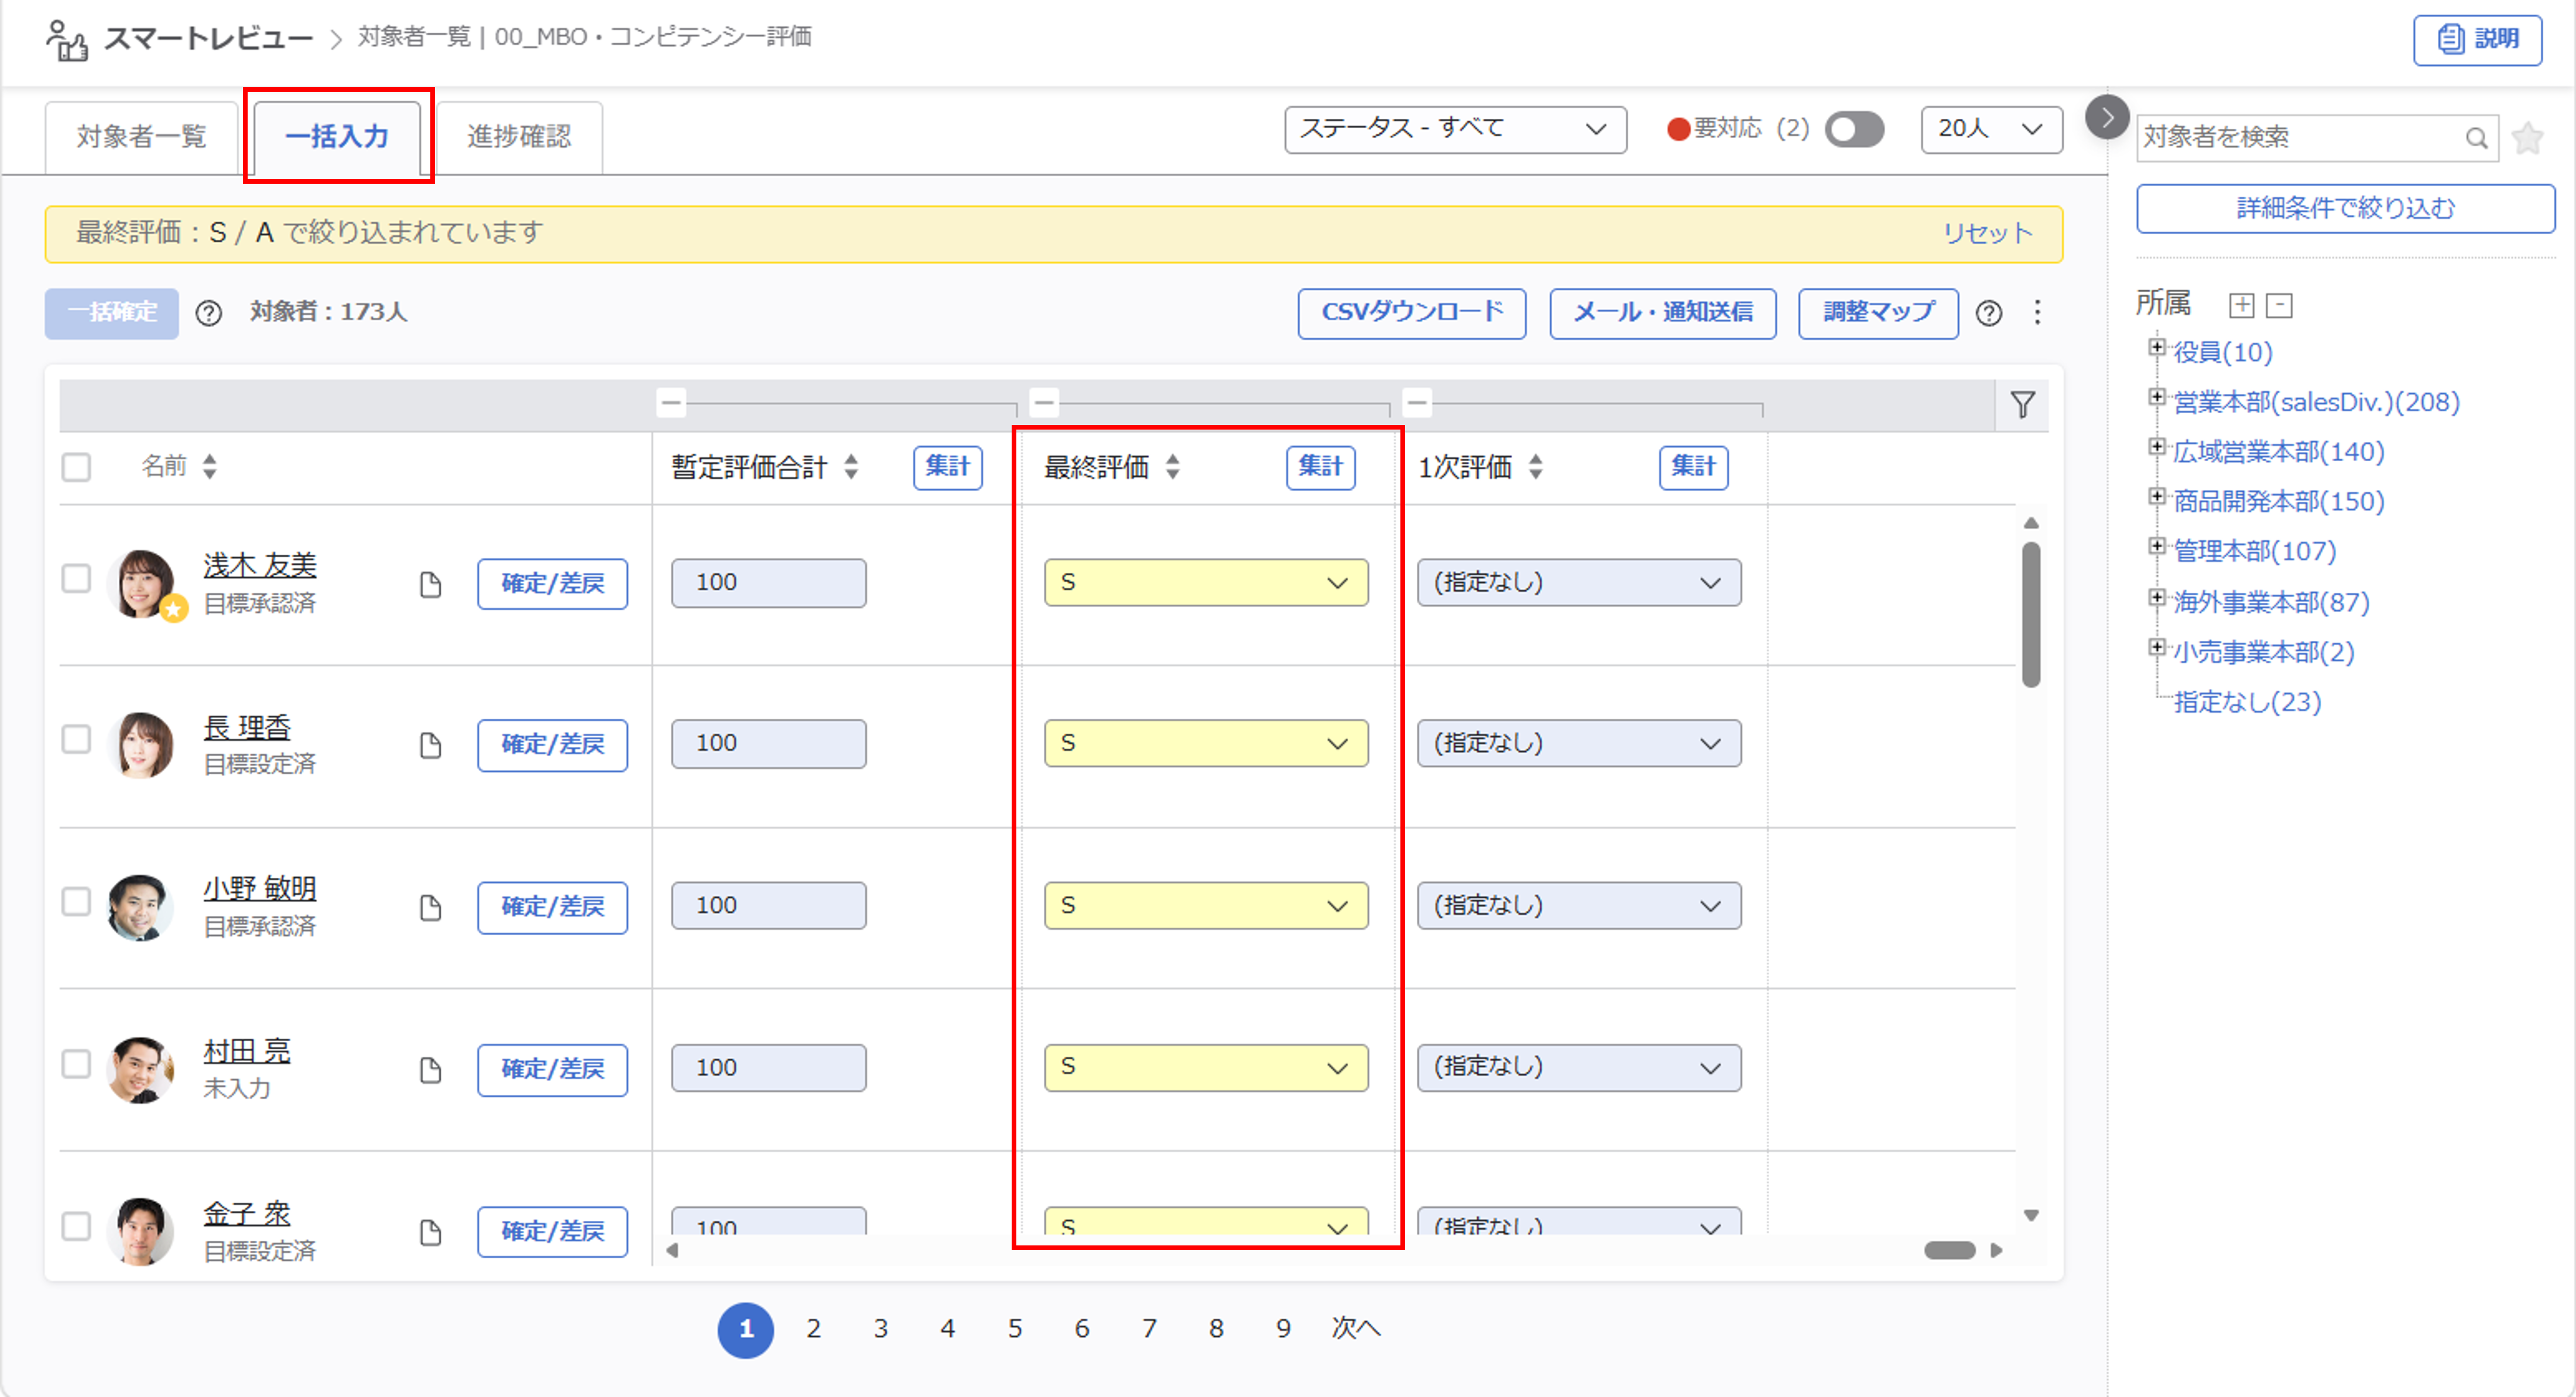The image size is (2576, 1397).
Task: Open the name link 村田 亮
Action: (x=247, y=1051)
